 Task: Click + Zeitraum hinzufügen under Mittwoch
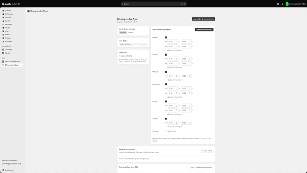(174, 80)
